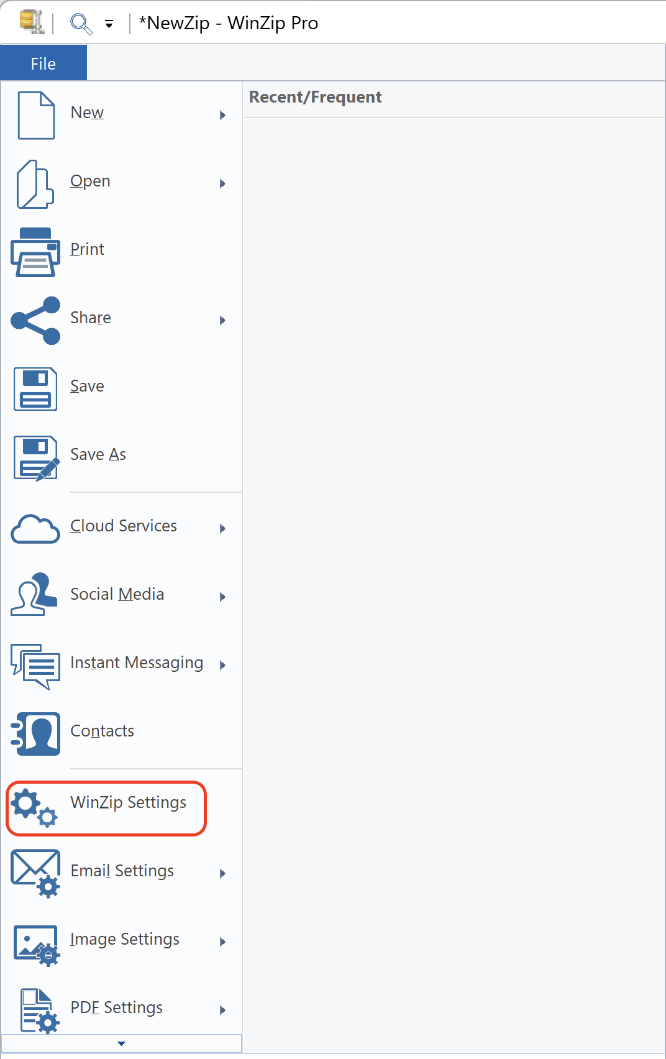Select the File tab

pos(43,63)
